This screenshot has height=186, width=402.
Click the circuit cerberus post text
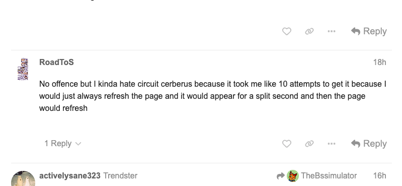pyautogui.click(x=212, y=96)
